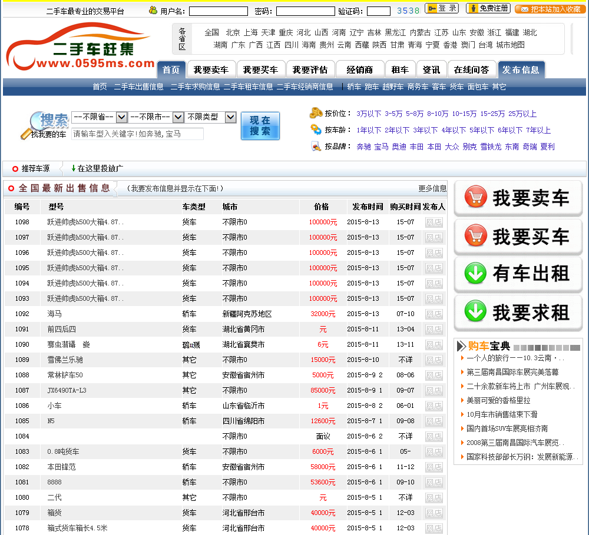The image size is (589, 535).
Task: Click the 有车出租 green arrow banner
Action: 518,274
